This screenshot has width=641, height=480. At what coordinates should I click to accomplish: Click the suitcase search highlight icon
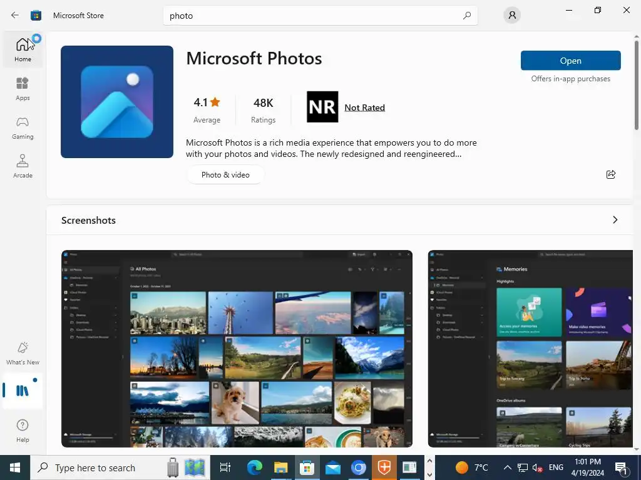tap(173, 467)
